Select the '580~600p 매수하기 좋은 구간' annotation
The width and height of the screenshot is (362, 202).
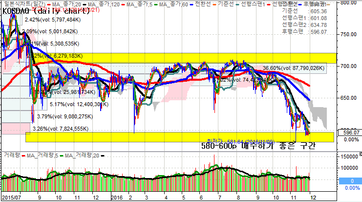[258, 146]
